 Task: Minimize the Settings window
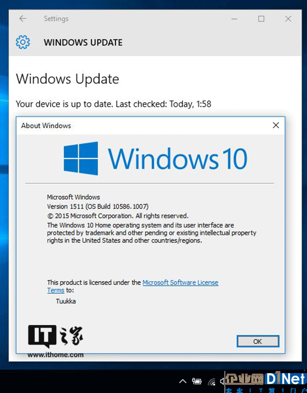pyautogui.click(x=234, y=19)
